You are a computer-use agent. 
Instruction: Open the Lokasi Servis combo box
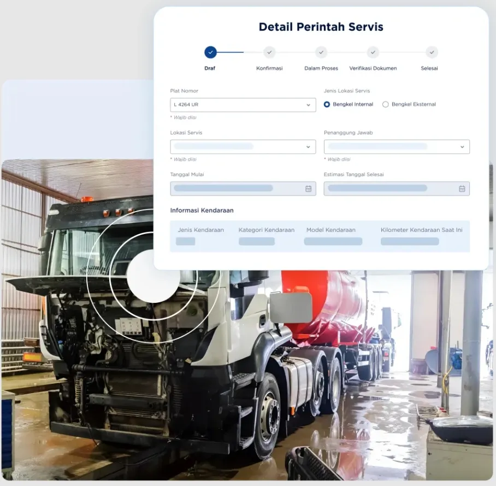(x=243, y=147)
